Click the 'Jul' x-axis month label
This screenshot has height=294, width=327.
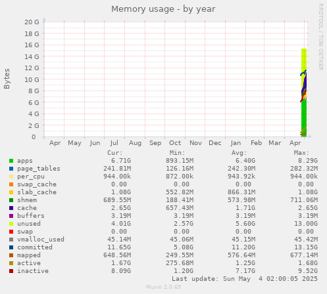(114, 143)
